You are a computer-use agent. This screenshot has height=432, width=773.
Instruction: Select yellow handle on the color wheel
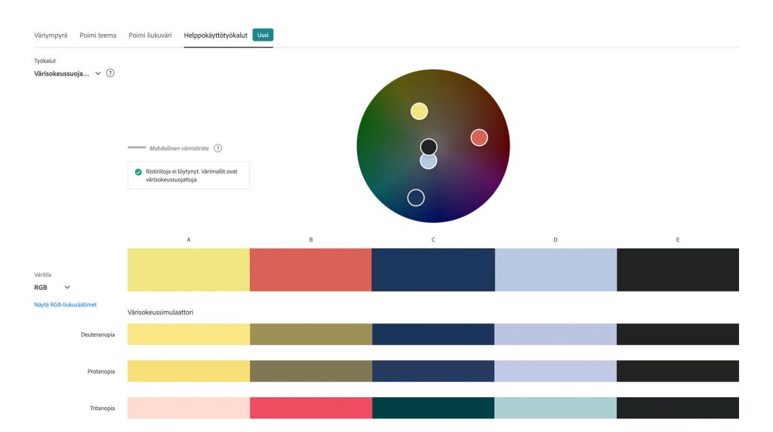419,112
